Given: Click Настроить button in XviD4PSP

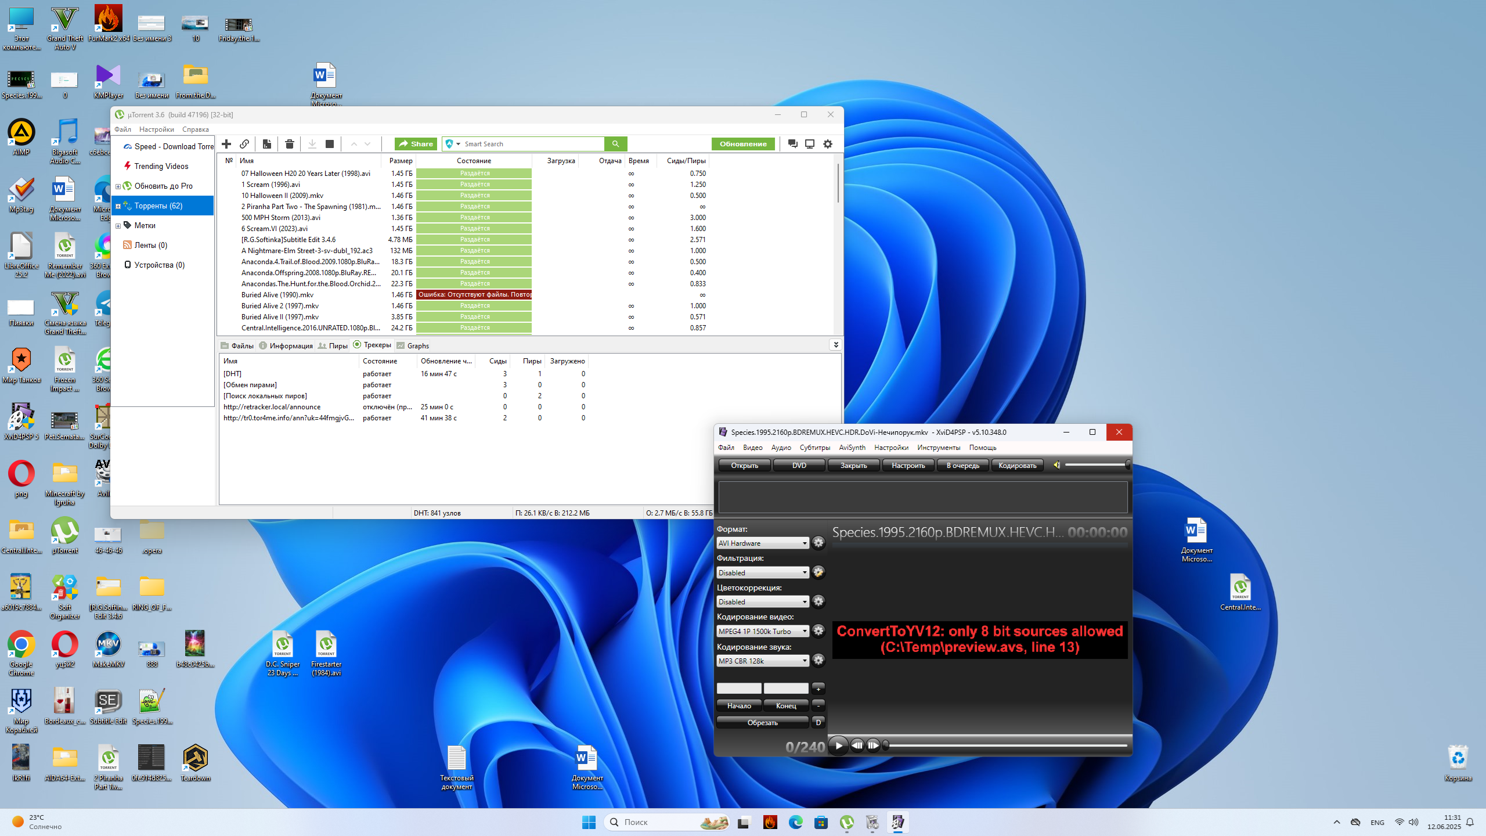Looking at the screenshot, I should point(908,465).
